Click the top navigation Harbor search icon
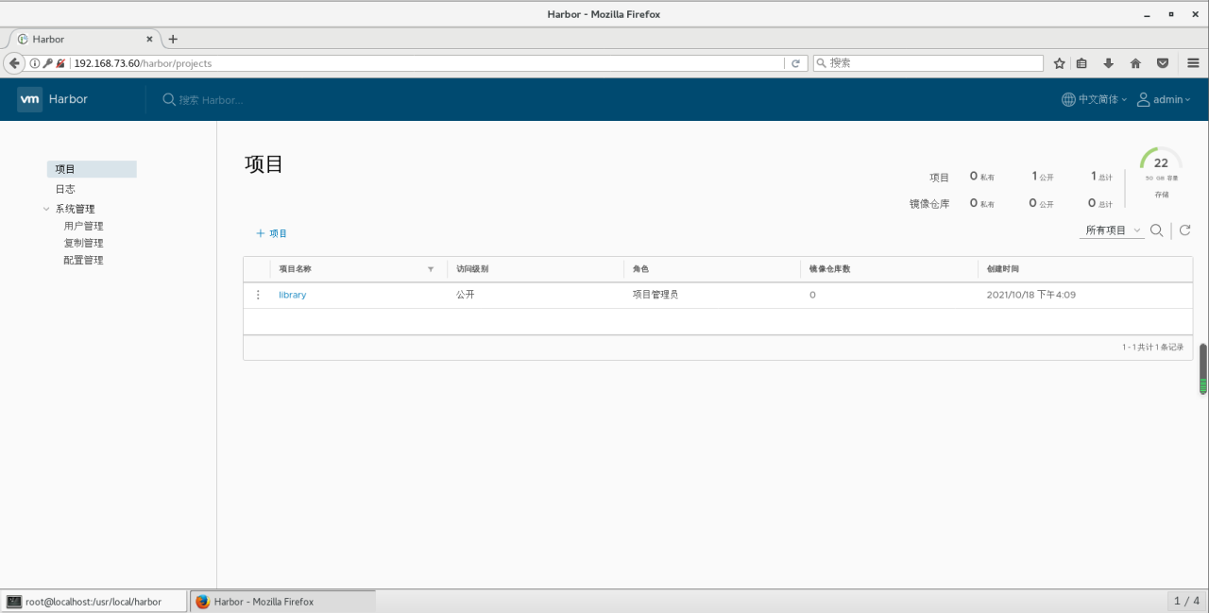Viewport: 1209px width, 613px height. (168, 99)
